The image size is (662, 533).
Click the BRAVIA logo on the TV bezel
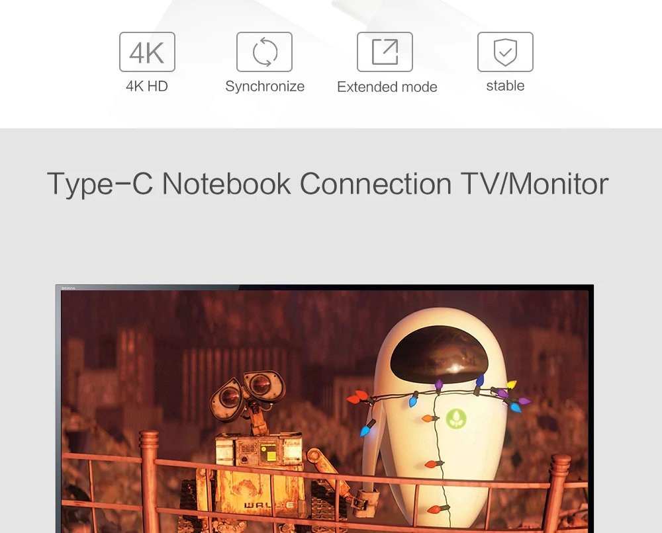[x=68, y=288]
